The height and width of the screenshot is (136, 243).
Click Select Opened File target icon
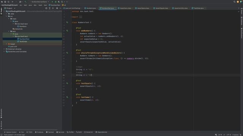(46, 8)
